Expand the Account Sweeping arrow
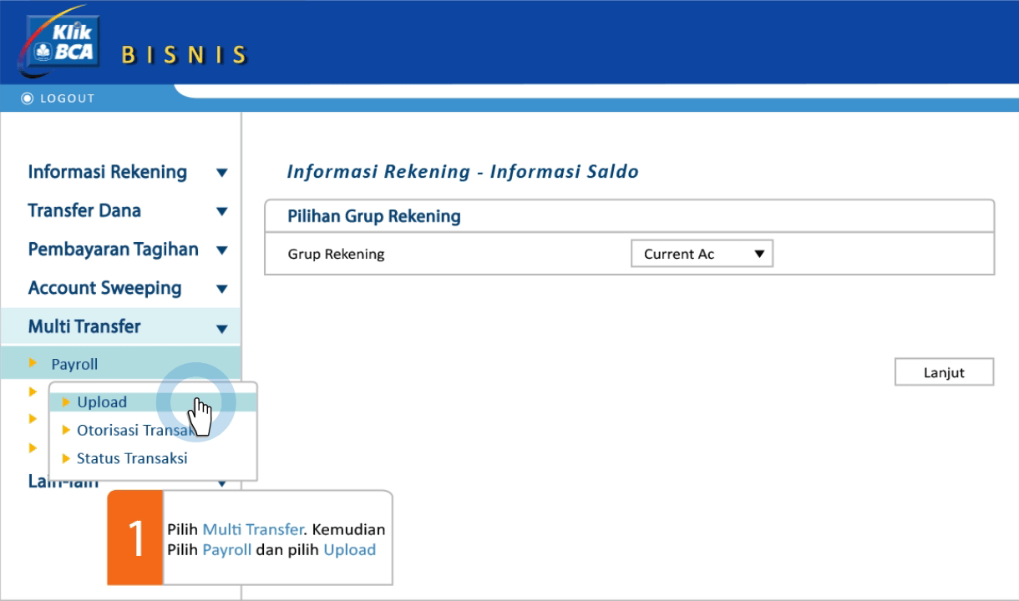The height and width of the screenshot is (601, 1019). click(x=221, y=290)
